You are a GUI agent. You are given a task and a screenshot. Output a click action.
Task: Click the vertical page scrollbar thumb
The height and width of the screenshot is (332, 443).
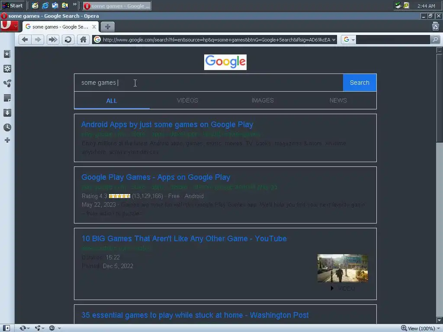(x=440, y=97)
